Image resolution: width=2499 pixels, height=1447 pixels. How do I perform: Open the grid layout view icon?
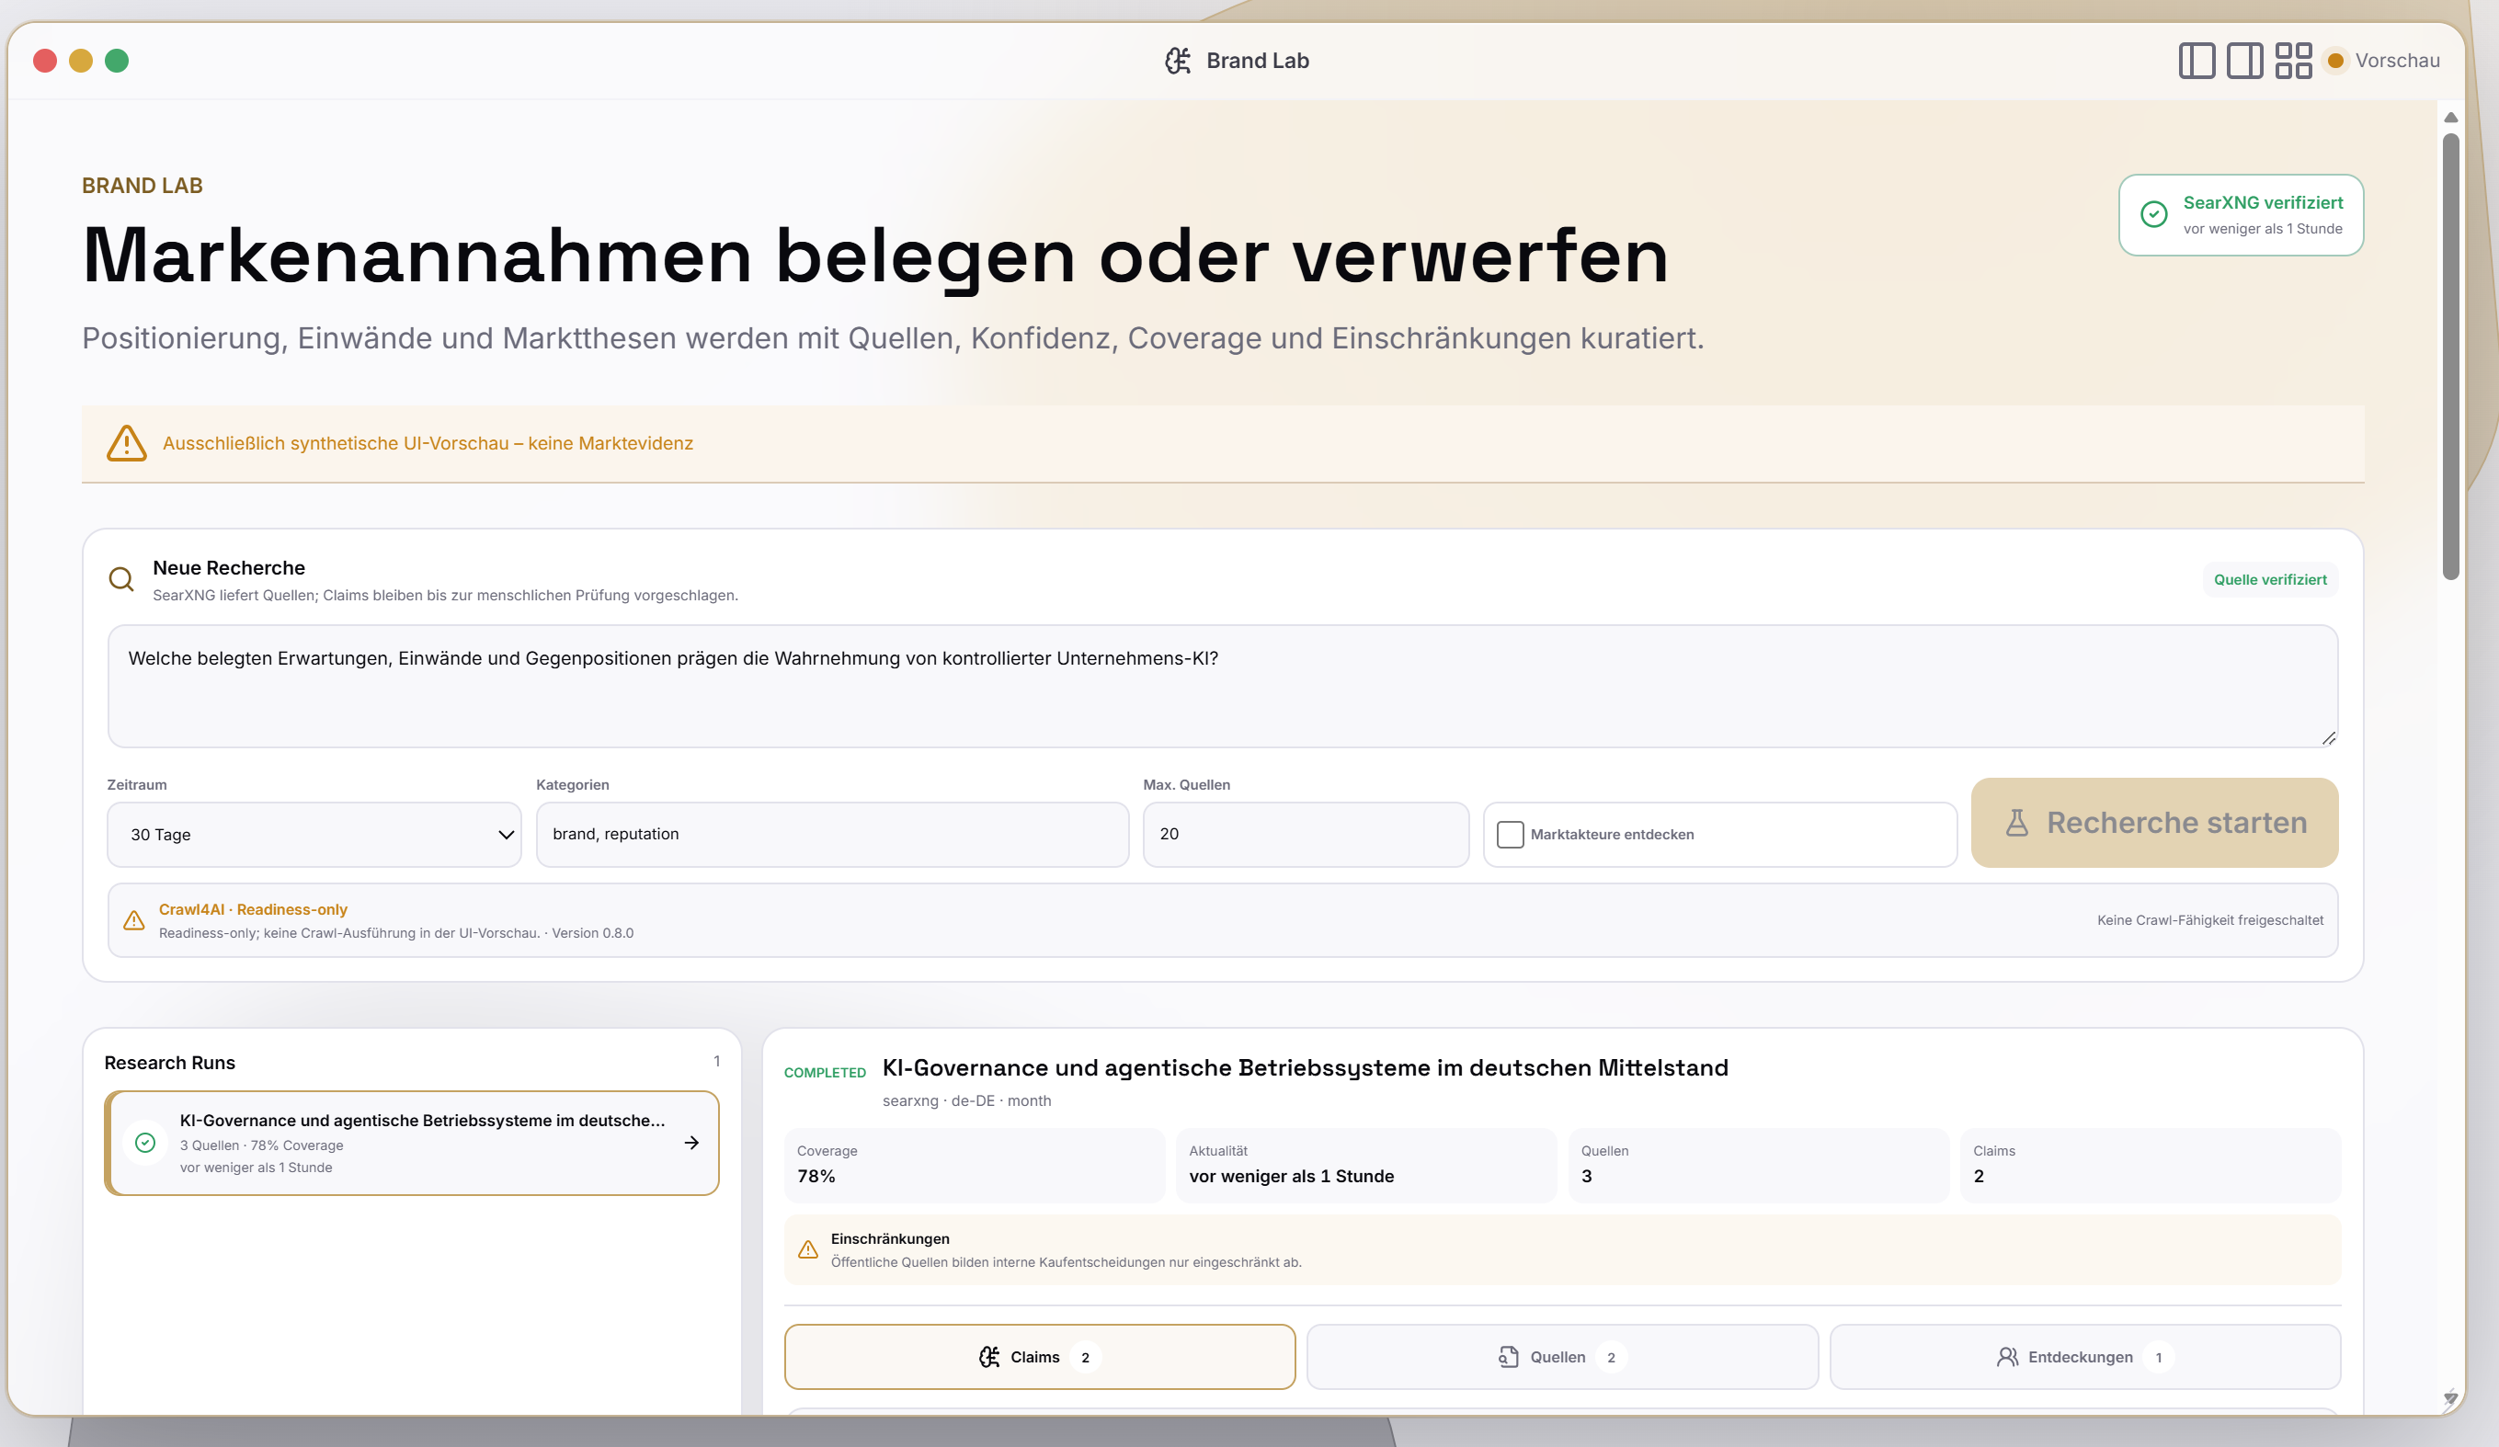click(x=2293, y=61)
